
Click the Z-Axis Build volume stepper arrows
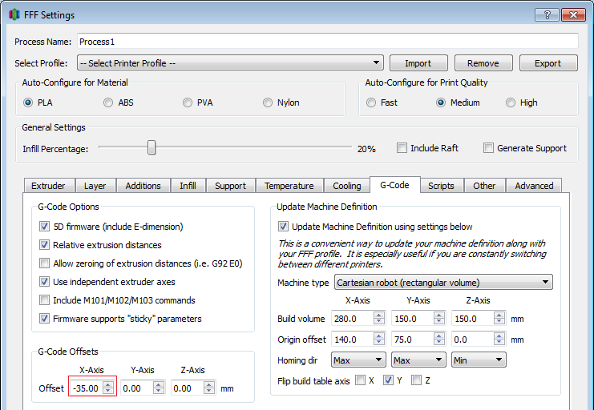[499, 318]
